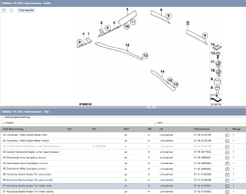Add 04 Dekorleiste links to list

coord(227,158)
